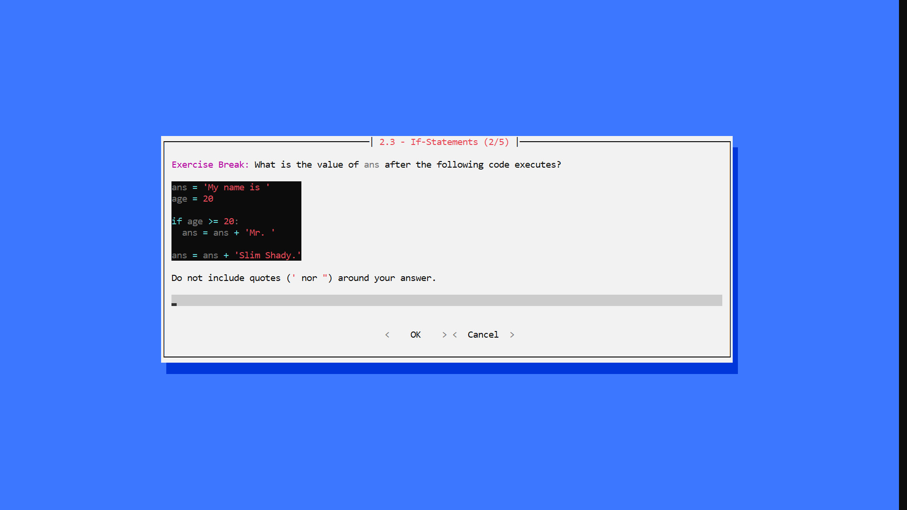907x510 pixels.
Task: Select the Exercise Break label
Action: 209,164
